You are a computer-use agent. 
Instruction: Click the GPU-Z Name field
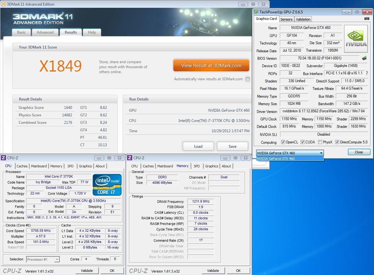[x=311, y=28]
